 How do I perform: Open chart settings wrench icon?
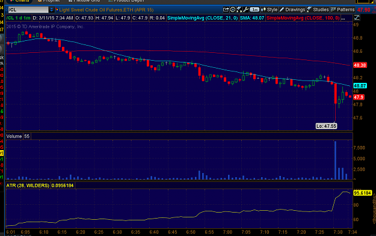click(245, 10)
